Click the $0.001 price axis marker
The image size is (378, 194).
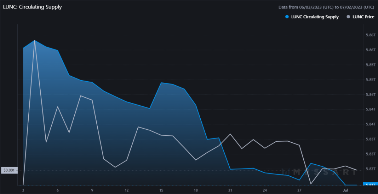coord(9,170)
